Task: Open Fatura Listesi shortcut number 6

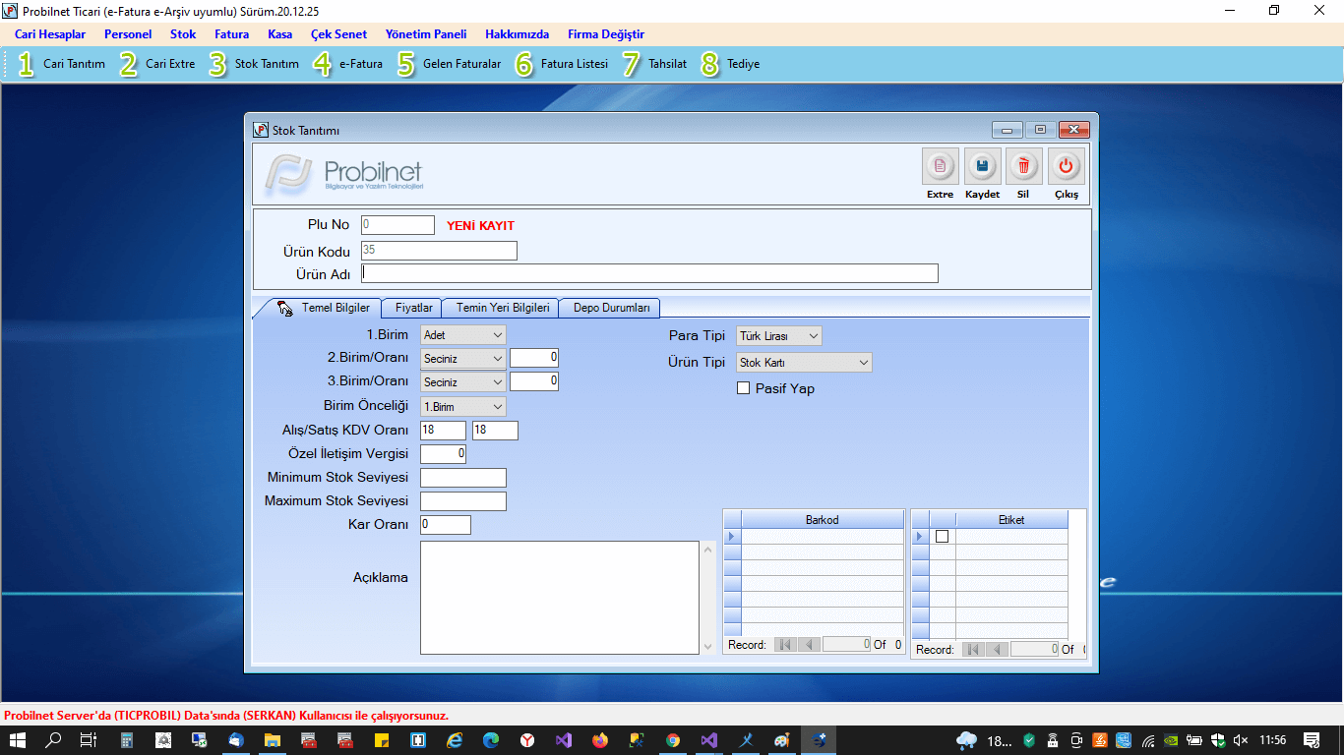Action: click(562, 64)
